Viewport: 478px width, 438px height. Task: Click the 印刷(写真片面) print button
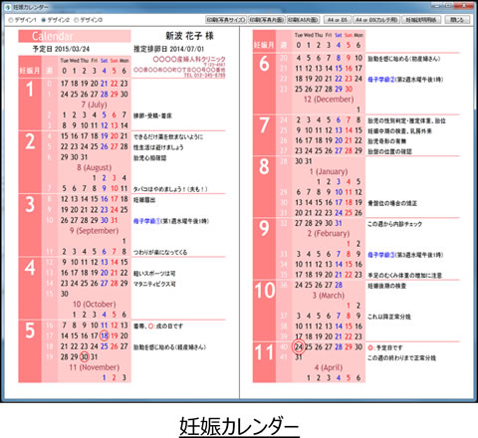pos(267,20)
